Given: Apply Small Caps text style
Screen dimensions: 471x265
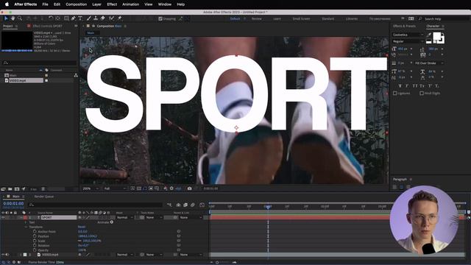Looking at the screenshot, I should pos(422,86).
